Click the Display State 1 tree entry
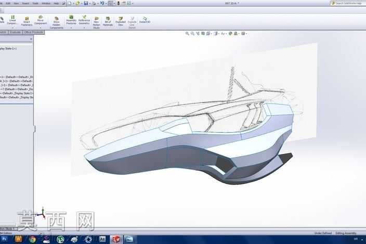This screenshot has height=244, width=366. coord(8,48)
